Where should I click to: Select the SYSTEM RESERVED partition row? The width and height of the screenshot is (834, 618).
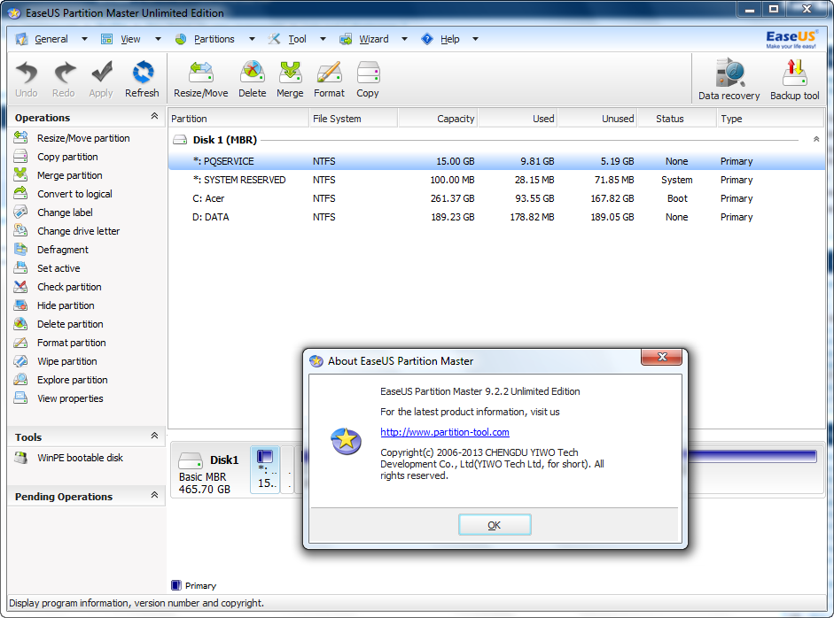click(496, 180)
